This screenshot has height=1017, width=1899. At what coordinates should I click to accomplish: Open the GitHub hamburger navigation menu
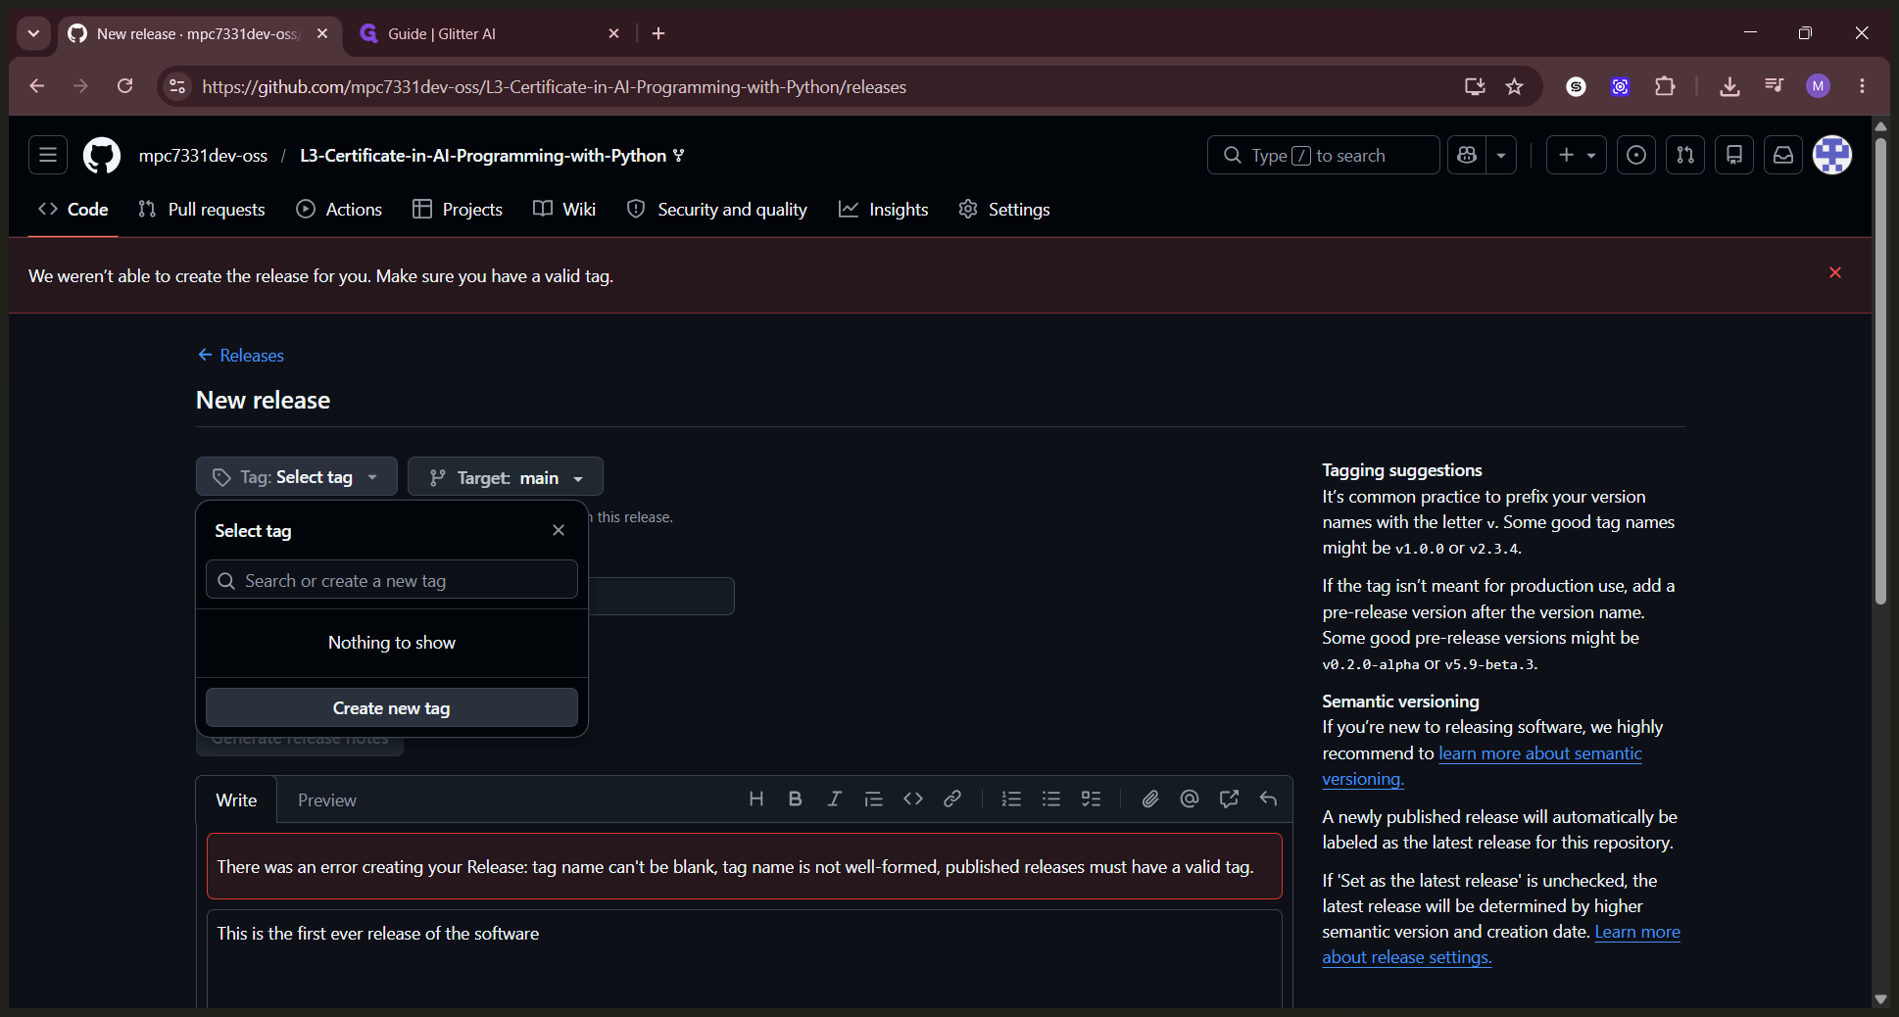pos(48,155)
